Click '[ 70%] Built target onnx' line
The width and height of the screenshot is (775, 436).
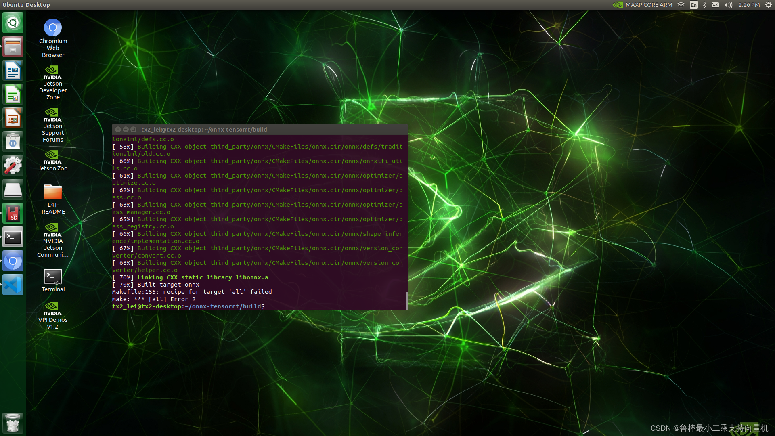coord(156,285)
